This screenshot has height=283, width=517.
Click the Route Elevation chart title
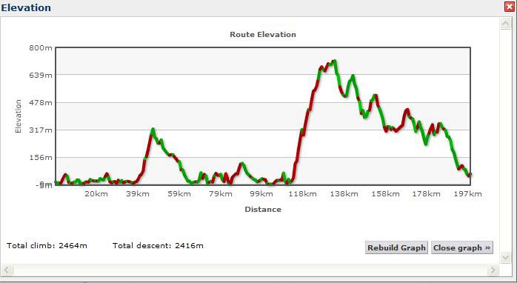263,34
